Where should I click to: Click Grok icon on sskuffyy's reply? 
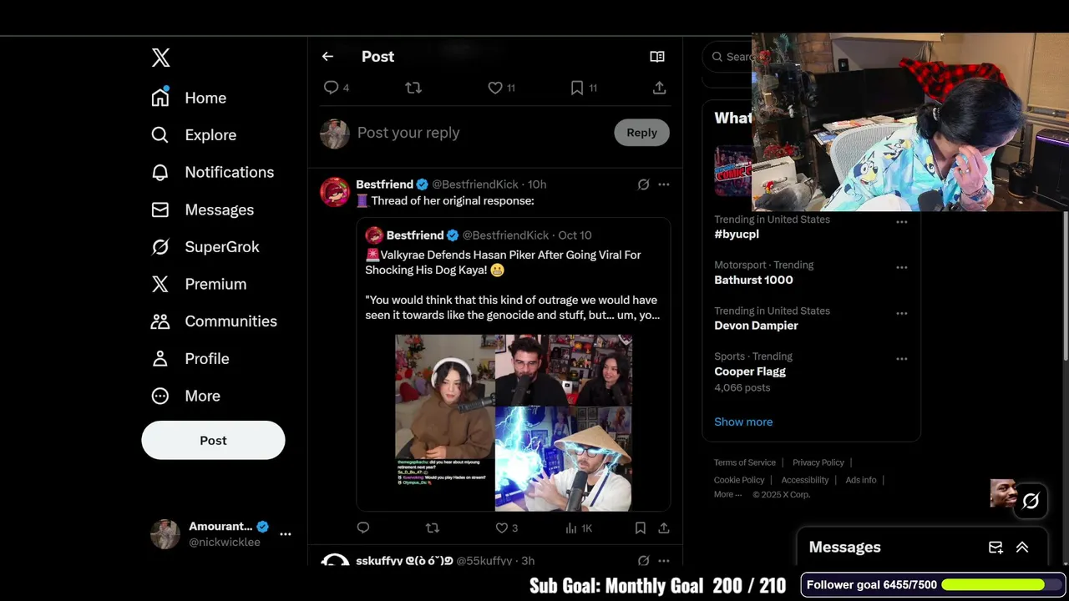(x=643, y=561)
